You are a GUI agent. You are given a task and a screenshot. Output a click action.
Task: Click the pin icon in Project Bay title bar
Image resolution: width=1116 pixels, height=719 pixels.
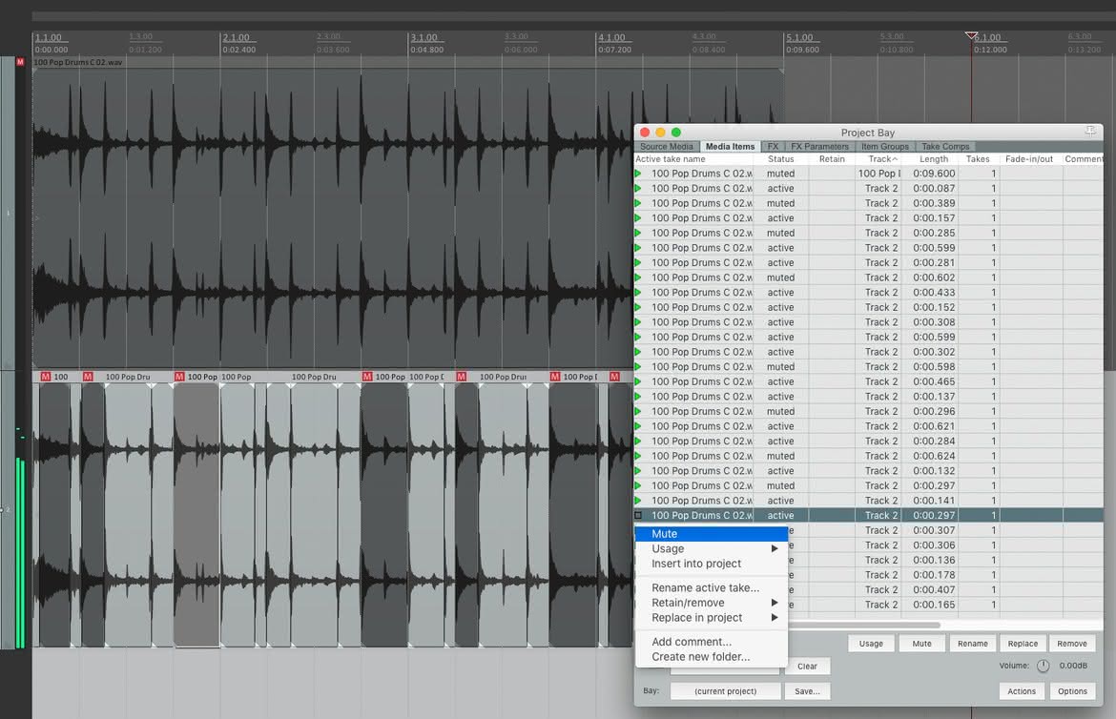pyautogui.click(x=1089, y=131)
